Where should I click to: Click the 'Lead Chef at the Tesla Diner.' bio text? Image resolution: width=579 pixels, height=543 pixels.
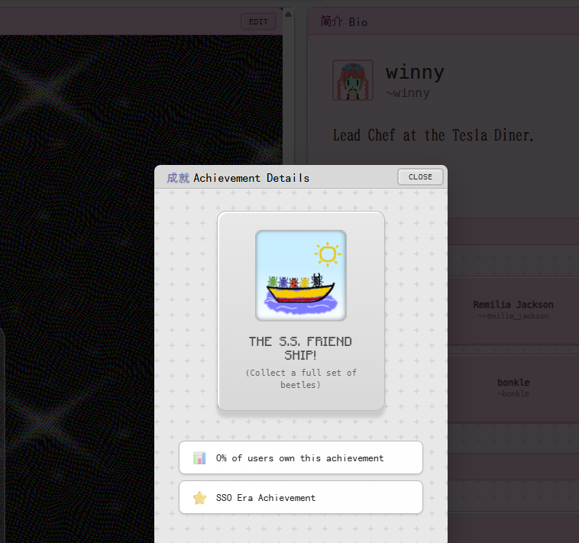(x=433, y=135)
